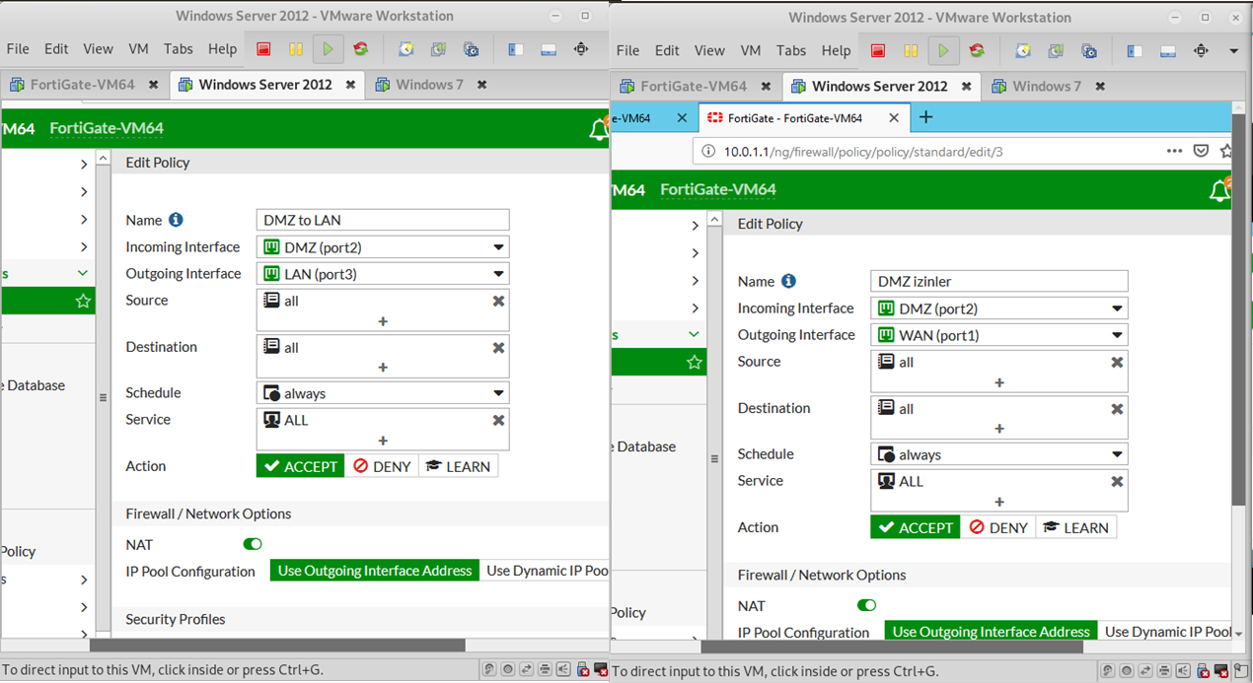The height and width of the screenshot is (683, 1253).
Task: Remove 'ALL' service entry in DMZ izinler policy
Action: click(1117, 481)
